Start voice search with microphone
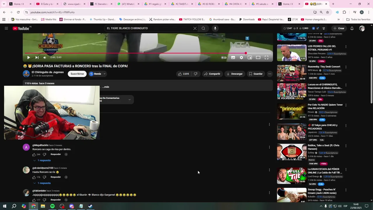373x210 pixels. 215,28
